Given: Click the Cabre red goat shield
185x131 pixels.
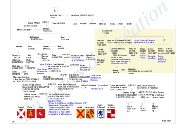Looking at the screenshot, I should click(41, 114).
